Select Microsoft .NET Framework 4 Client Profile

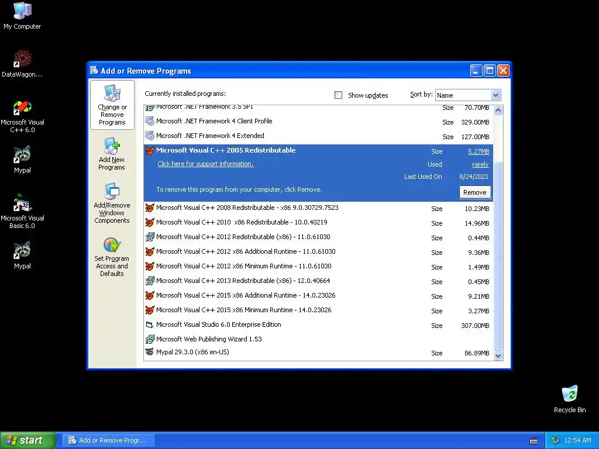[318, 122]
